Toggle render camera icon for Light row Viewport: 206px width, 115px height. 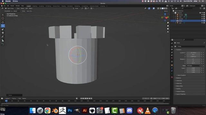(204, 23)
